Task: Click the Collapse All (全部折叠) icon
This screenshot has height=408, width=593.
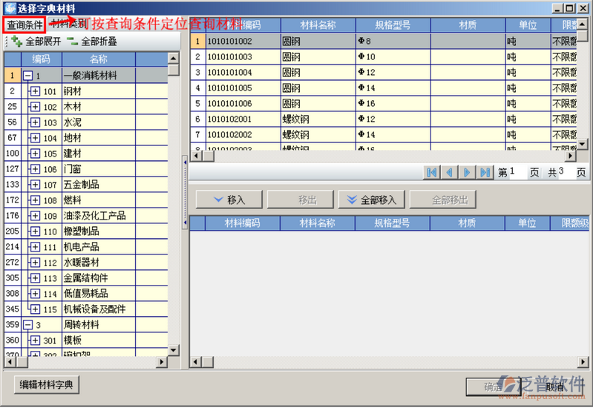Action: pos(72,42)
